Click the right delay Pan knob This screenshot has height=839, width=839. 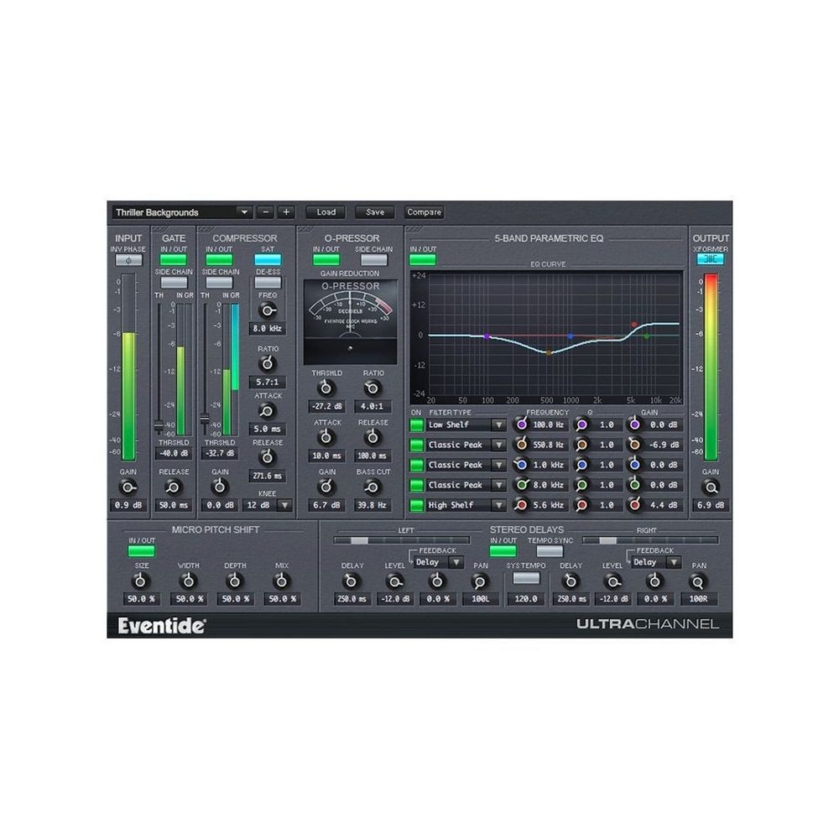coord(698,581)
